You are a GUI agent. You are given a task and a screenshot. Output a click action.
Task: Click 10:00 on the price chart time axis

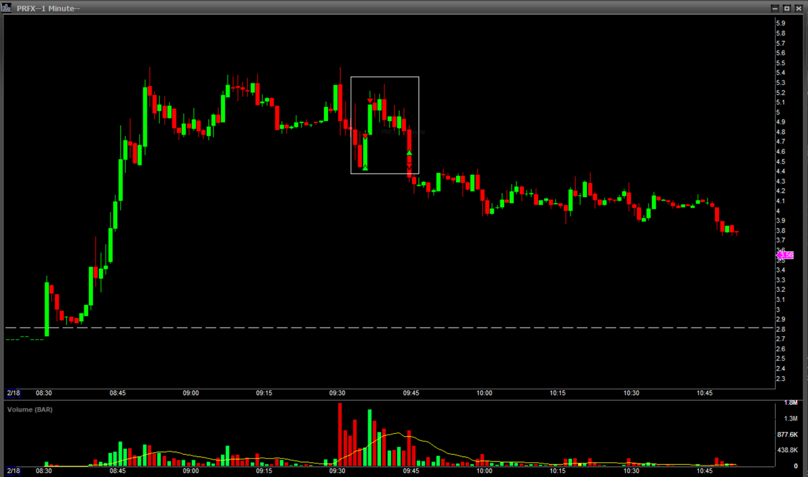pos(484,393)
